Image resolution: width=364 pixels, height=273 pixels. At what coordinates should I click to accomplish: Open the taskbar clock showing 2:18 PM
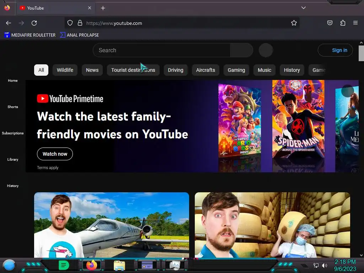[345, 265]
